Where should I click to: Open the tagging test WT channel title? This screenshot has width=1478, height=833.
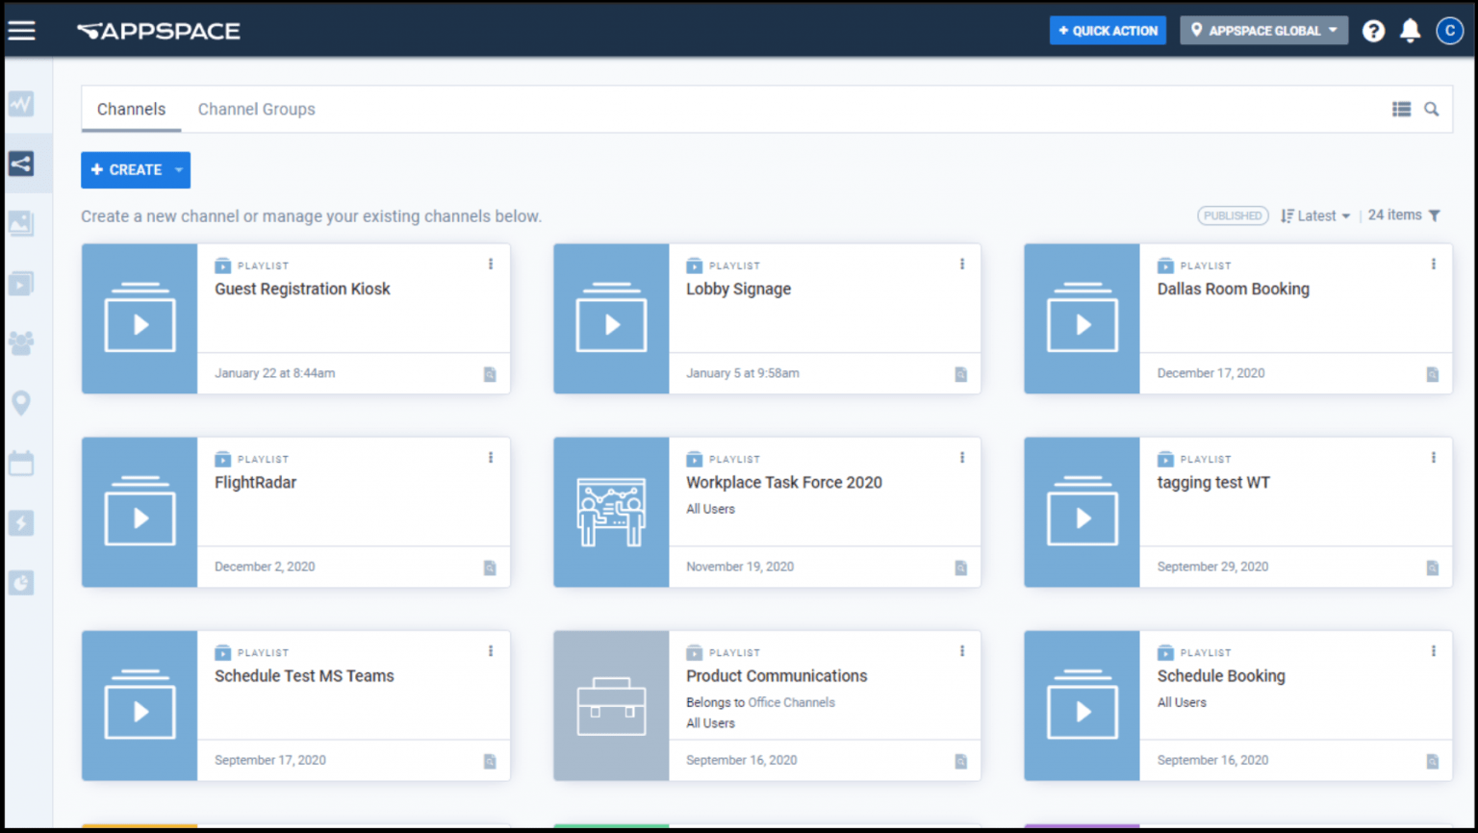point(1213,483)
